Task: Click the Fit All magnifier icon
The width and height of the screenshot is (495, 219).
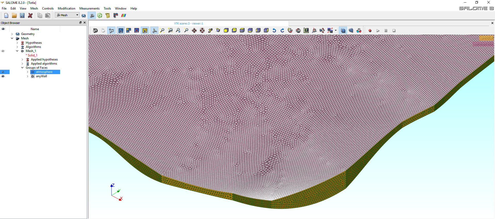Action: [x=162, y=30]
